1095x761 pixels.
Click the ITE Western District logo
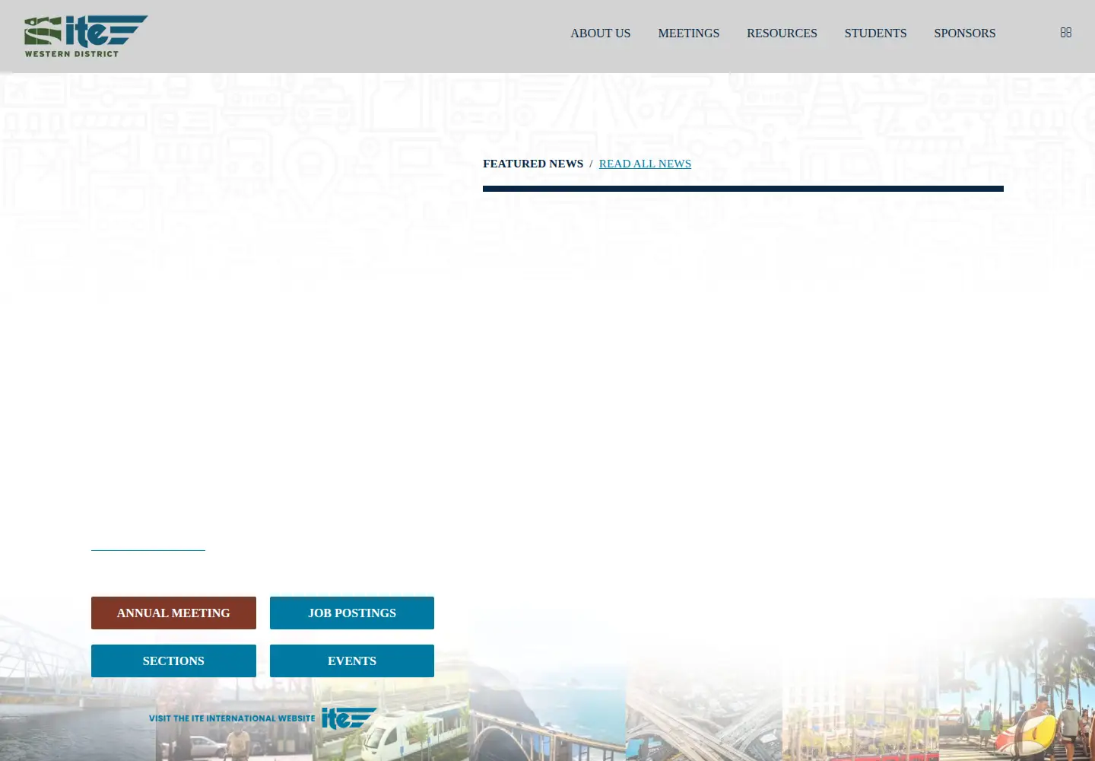86,37
